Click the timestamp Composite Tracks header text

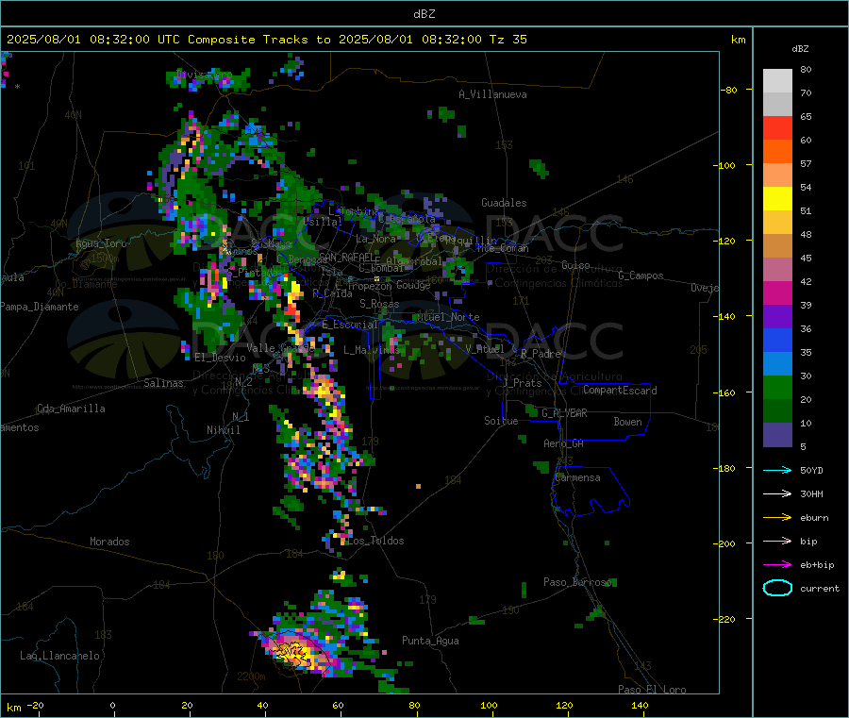[266, 40]
